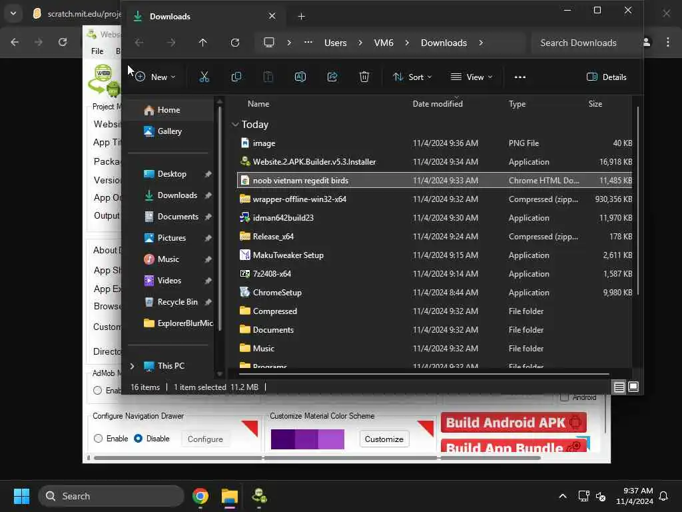Click the taskbar Search box
This screenshot has height=512, width=682.
pos(111,496)
